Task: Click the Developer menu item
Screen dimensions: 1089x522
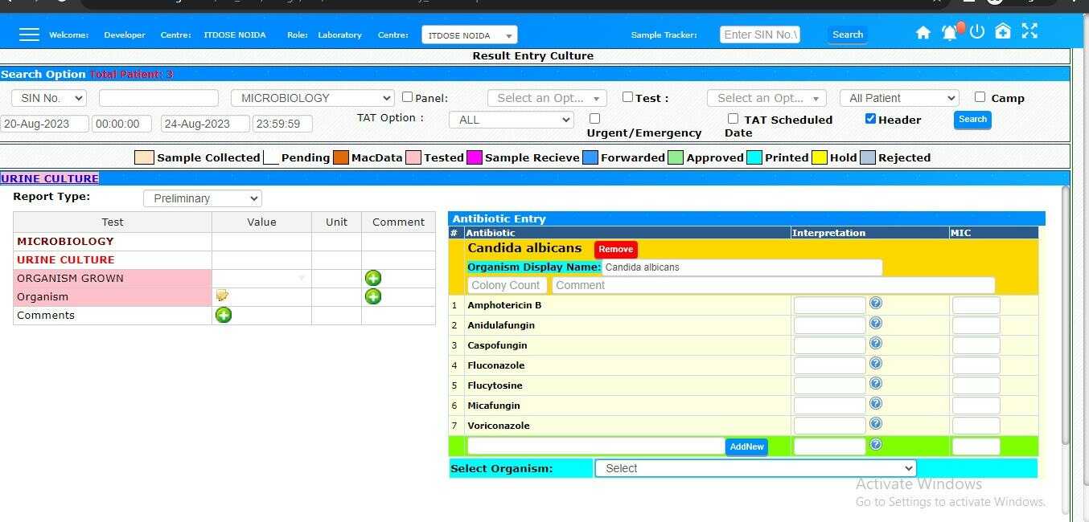Action: [x=124, y=35]
